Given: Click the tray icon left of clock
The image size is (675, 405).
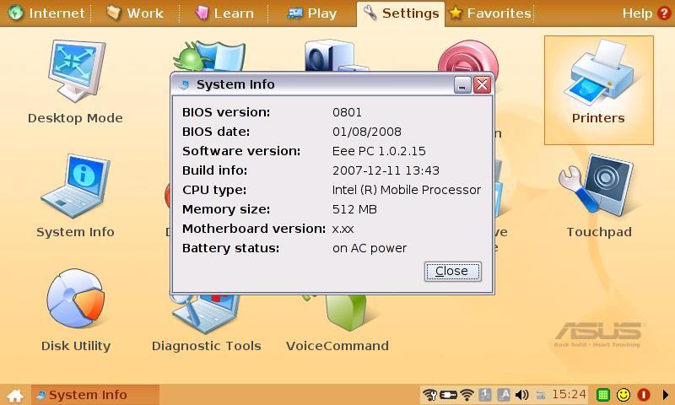Looking at the screenshot, I should point(541,395).
